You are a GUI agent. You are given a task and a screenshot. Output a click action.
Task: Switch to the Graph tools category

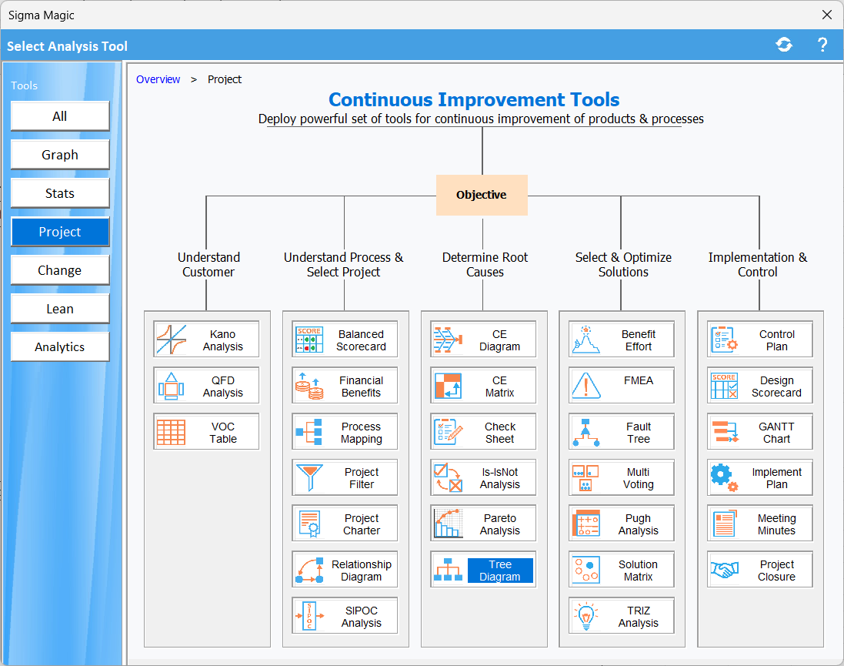(x=60, y=155)
